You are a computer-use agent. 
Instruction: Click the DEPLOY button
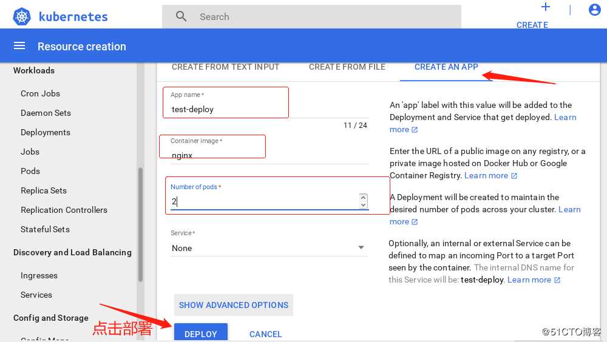coord(200,333)
